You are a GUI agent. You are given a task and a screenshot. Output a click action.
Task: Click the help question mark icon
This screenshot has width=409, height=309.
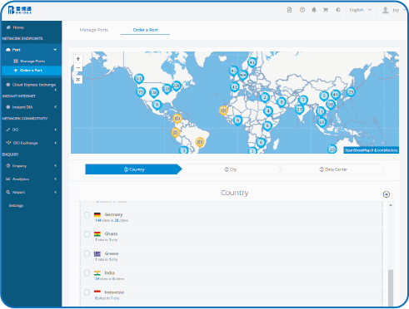coord(302,10)
